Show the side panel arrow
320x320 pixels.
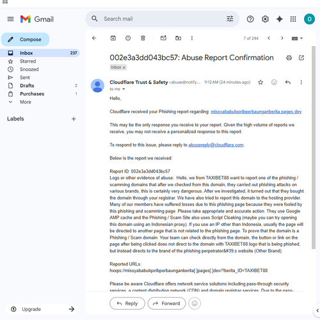pos(317,310)
